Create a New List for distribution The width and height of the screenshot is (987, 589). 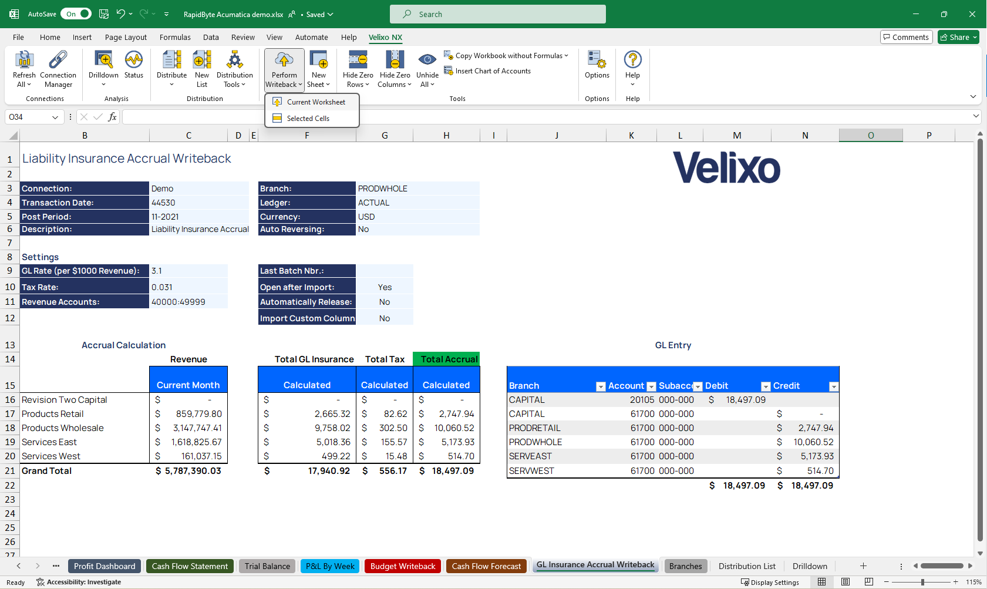[x=202, y=69]
